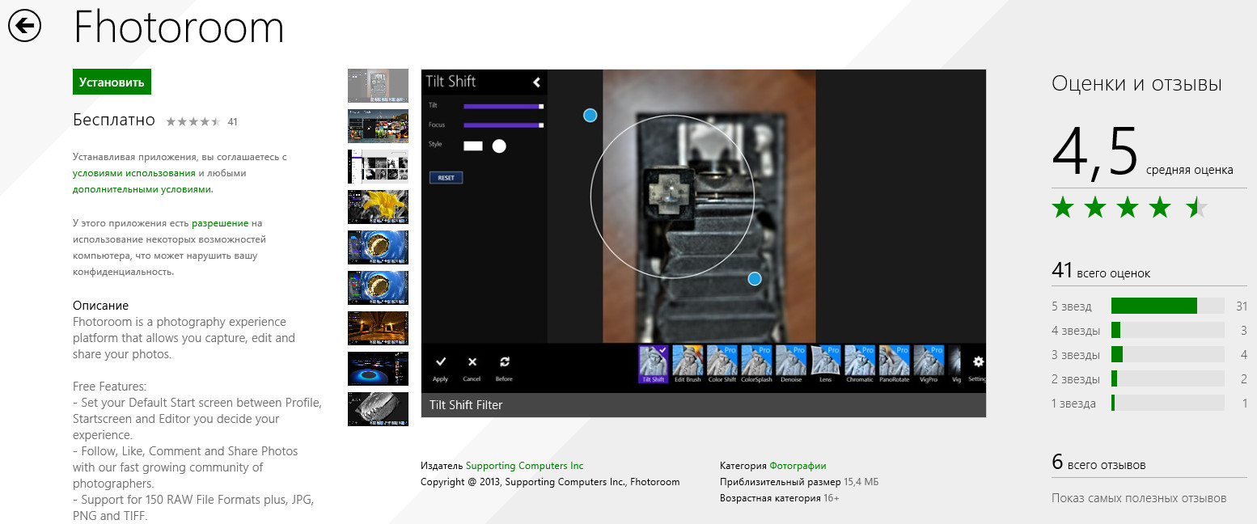The image size is (1257, 524).
Task: Click the Cancel X icon
Action: (x=472, y=362)
